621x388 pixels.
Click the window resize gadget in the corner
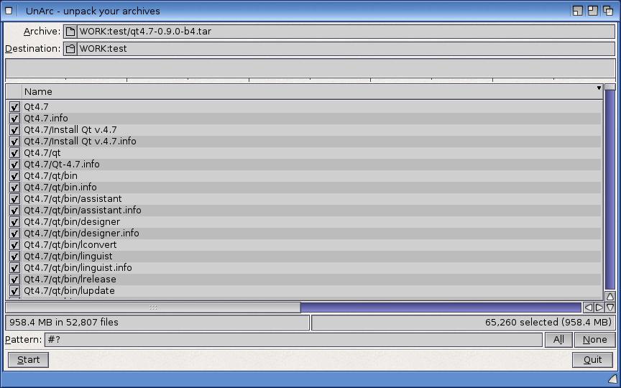[612, 379]
